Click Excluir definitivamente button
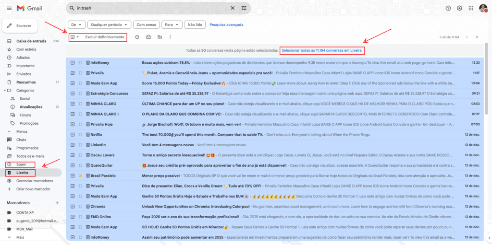 [x=105, y=37]
